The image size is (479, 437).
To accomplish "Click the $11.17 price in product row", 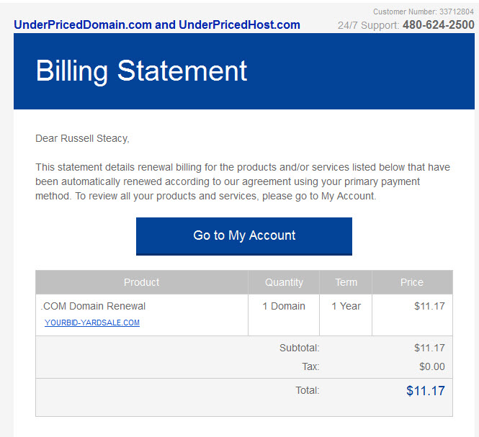I will (429, 306).
